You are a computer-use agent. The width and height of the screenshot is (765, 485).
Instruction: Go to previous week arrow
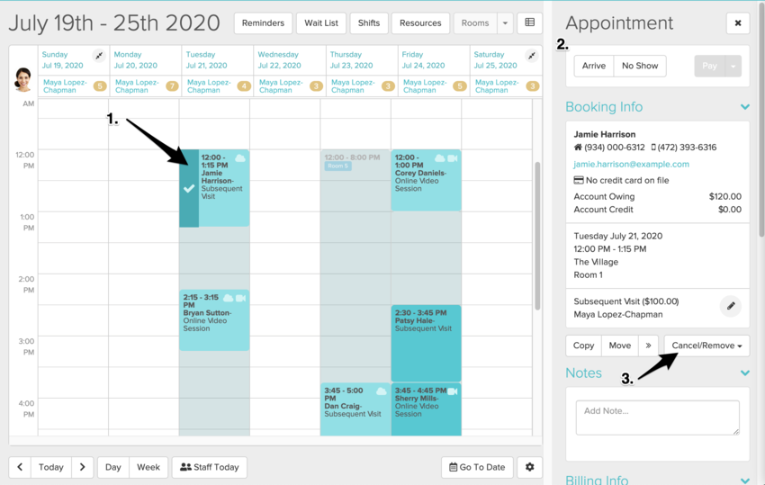[x=20, y=467]
